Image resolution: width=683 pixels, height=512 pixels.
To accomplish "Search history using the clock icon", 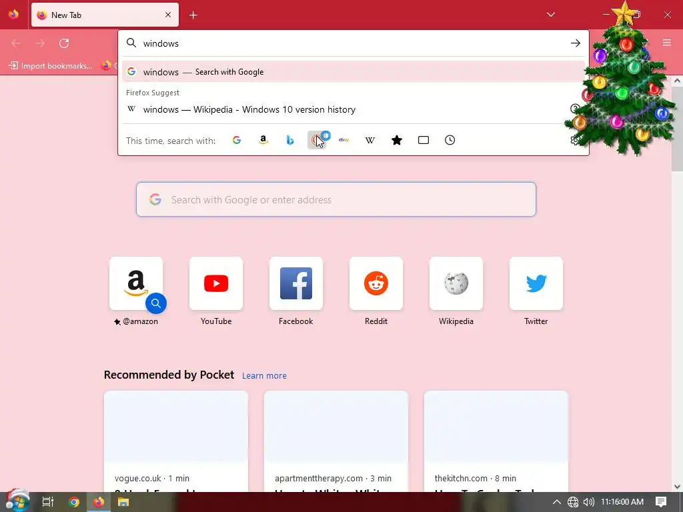I will [x=450, y=140].
